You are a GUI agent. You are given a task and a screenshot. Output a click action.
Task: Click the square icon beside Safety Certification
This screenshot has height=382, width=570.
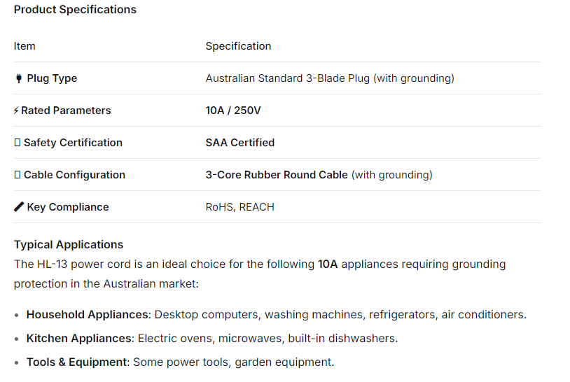click(x=17, y=143)
